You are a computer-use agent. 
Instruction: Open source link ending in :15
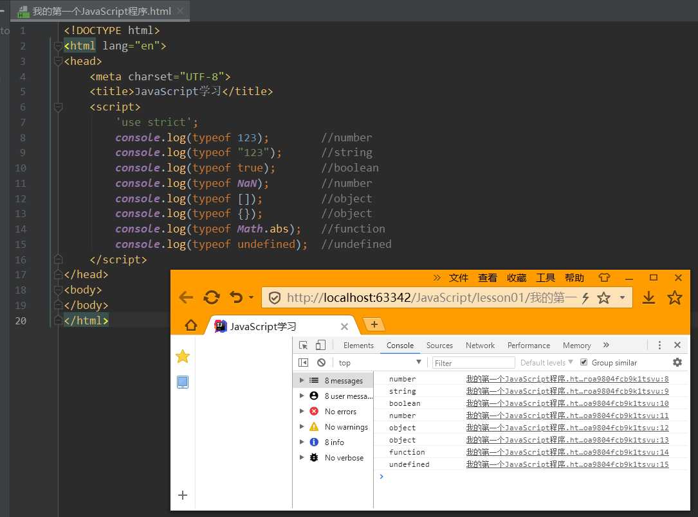click(x=567, y=464)
